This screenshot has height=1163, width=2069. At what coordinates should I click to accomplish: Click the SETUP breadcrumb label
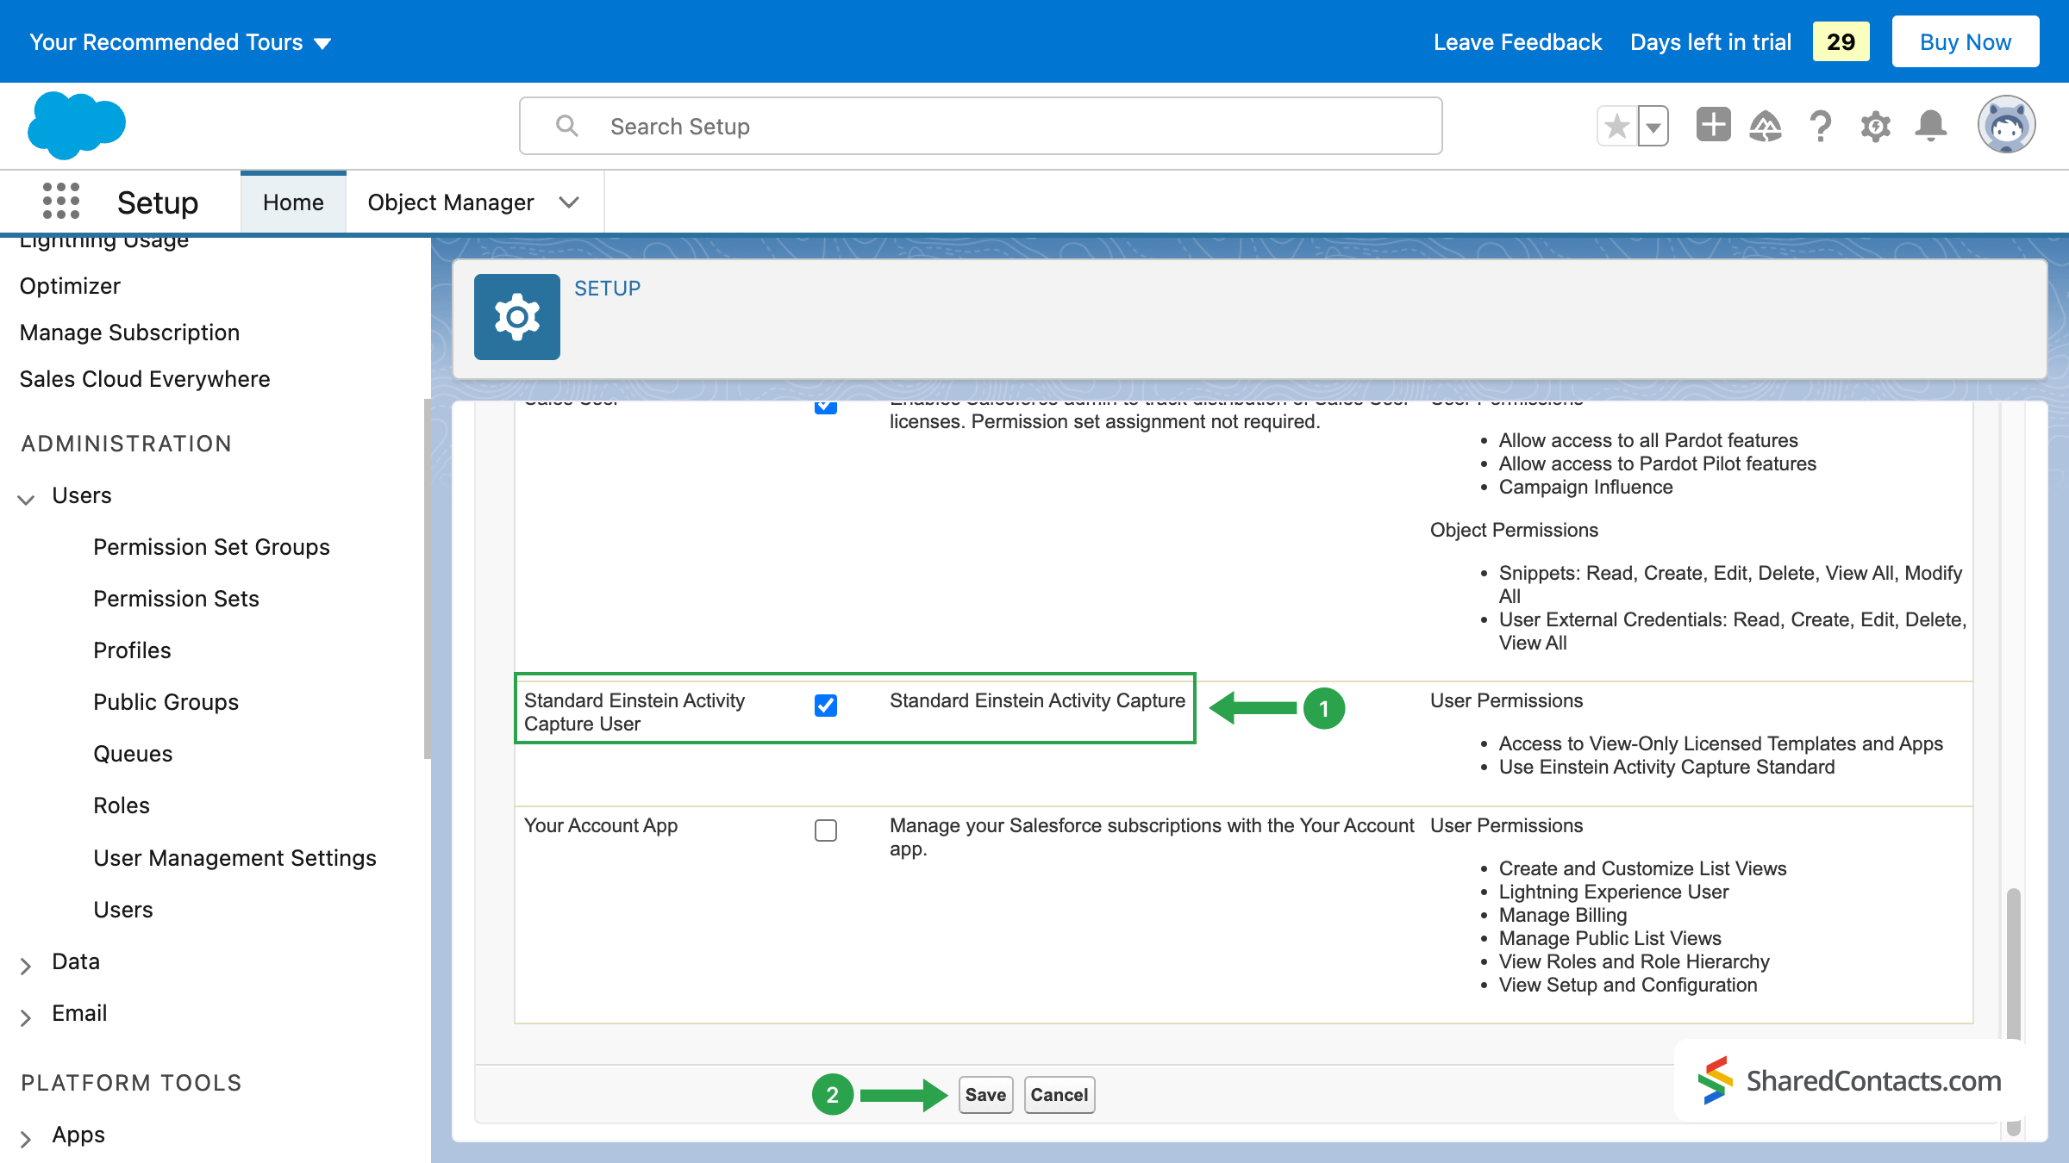coord(607,289)
